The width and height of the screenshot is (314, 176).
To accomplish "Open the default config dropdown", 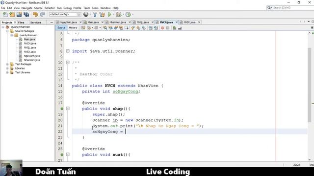I will 65,14.
